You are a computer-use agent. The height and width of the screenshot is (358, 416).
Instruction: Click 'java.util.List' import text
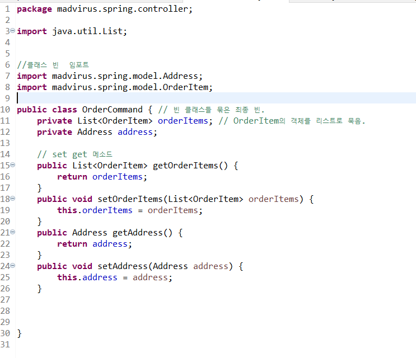pos(87,31)
